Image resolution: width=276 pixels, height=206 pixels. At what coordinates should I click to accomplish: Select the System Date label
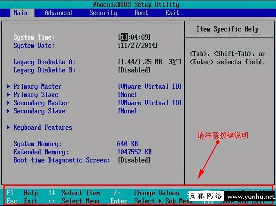coord(34,46)
